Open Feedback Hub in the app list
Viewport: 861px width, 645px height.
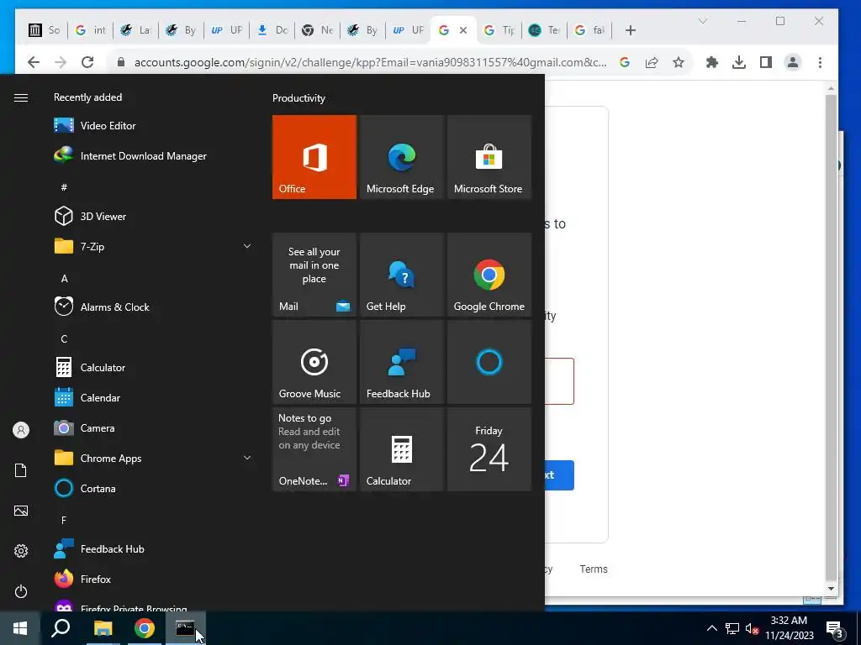click(154, 549)
